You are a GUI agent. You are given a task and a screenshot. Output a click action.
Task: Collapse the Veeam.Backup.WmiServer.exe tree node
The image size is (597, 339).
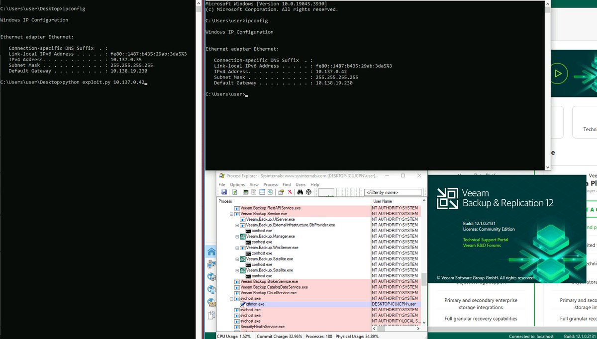(x=237, y=248)
